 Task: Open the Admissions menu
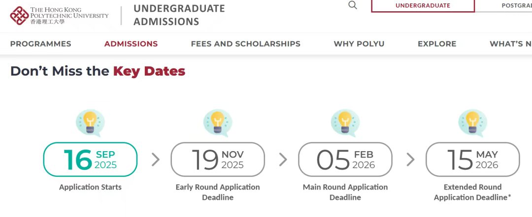131,44
